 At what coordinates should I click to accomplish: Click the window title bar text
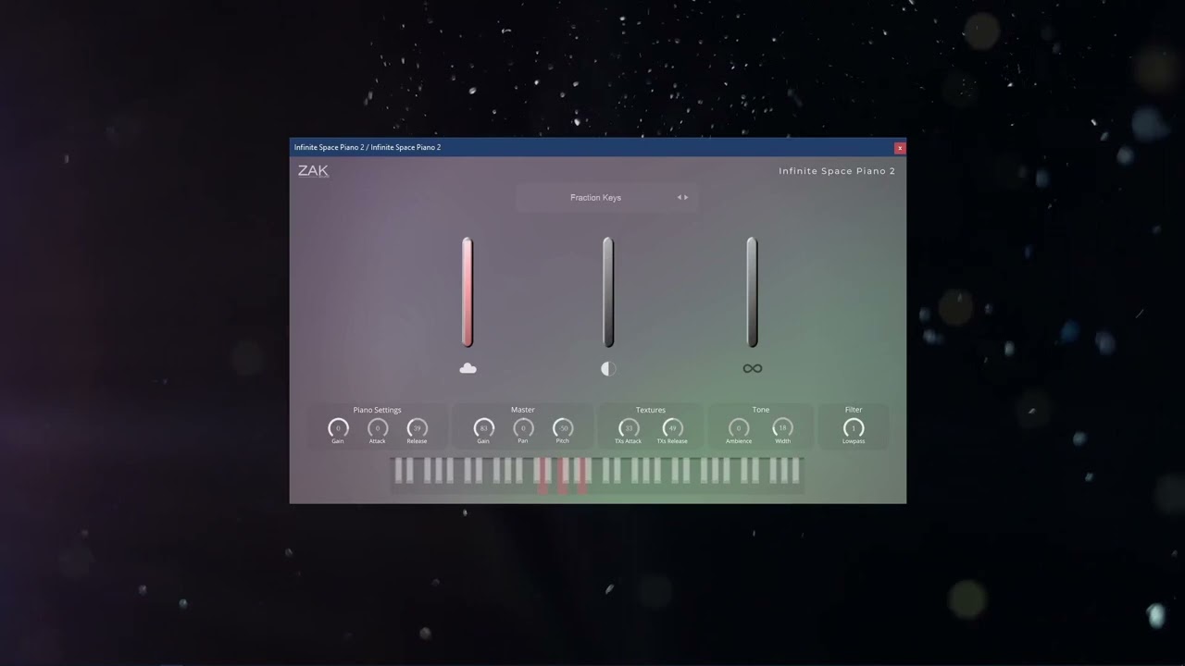click(368, 148)
